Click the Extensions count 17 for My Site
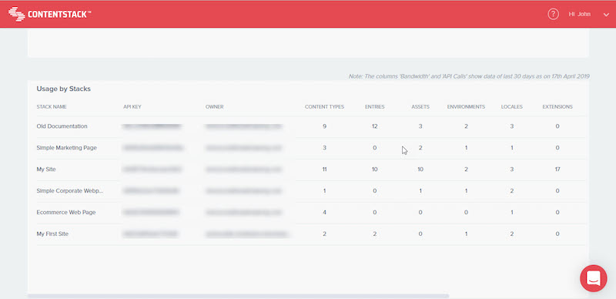This screenshot has height=299, width=616. click(557, 170)
